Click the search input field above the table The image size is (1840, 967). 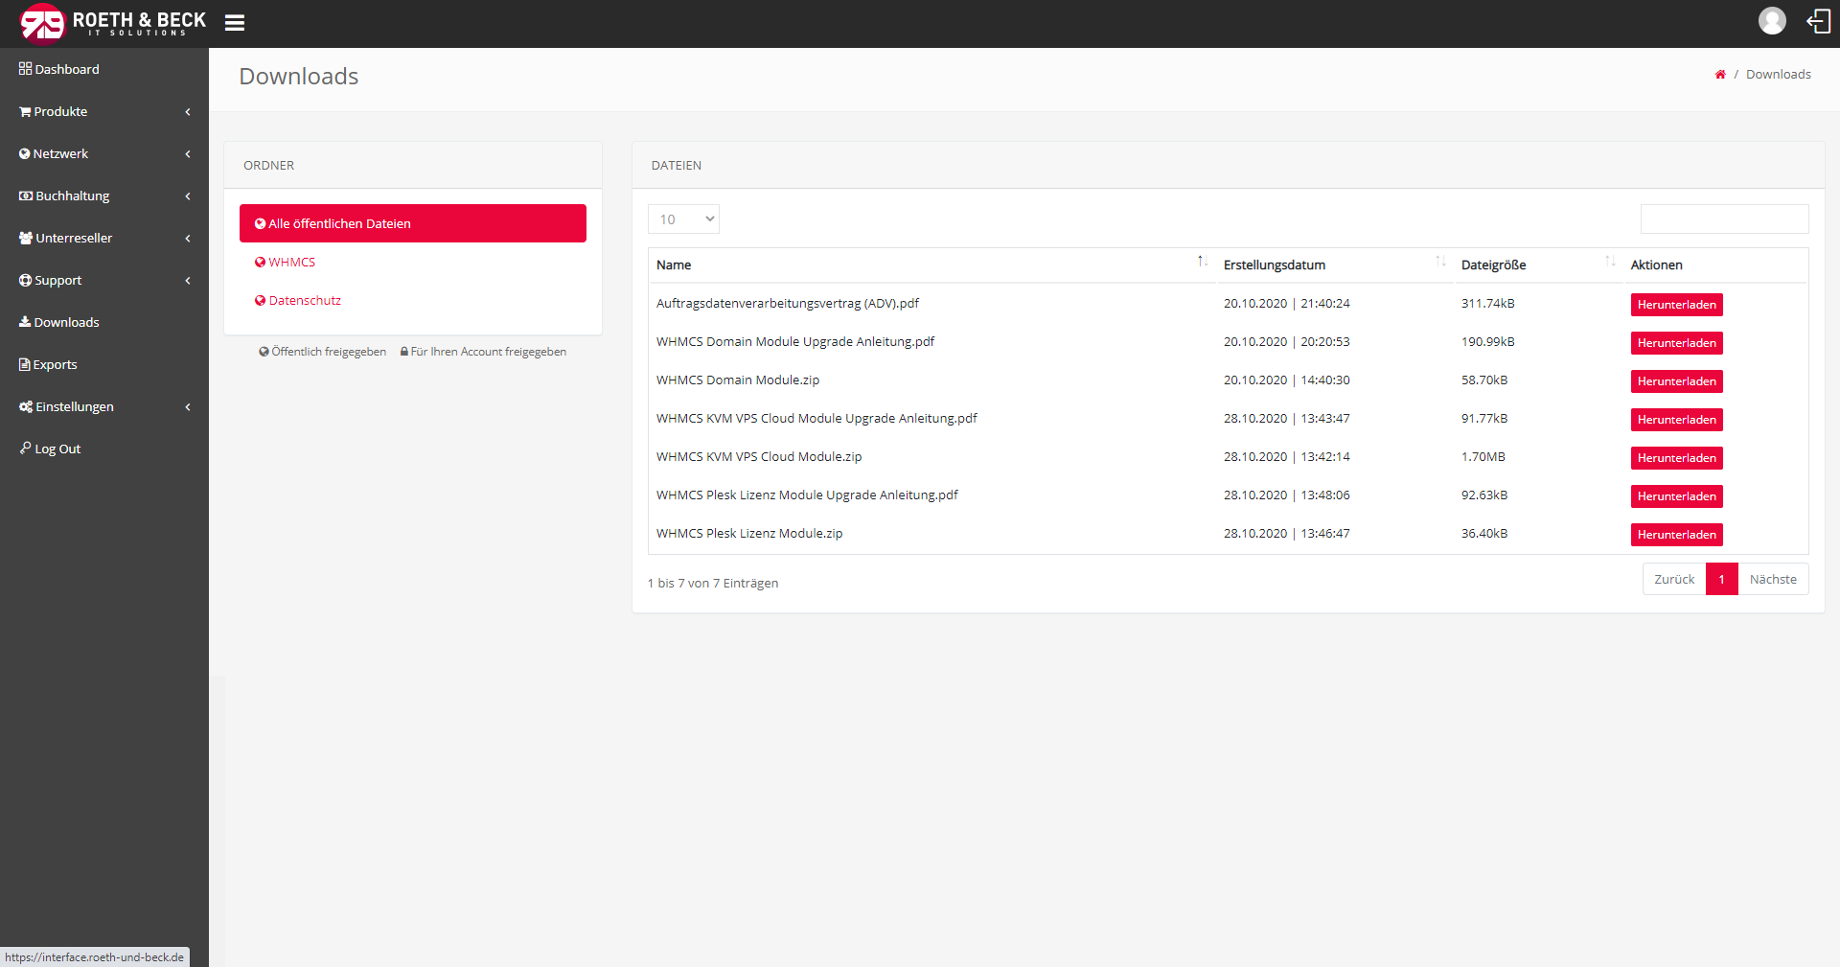1723,219
